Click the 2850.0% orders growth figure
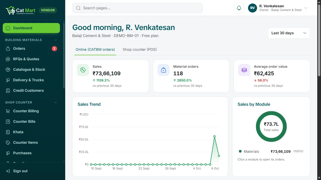 183,80
